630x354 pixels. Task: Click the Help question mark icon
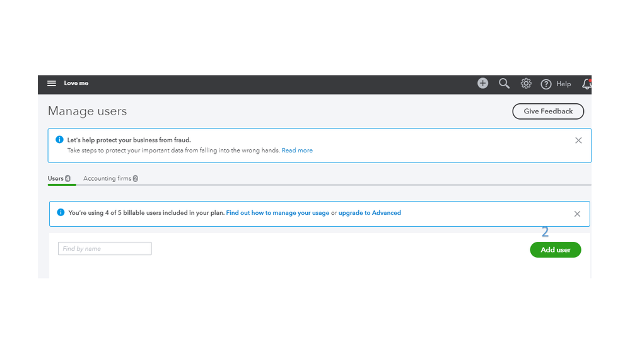point(546,84)
